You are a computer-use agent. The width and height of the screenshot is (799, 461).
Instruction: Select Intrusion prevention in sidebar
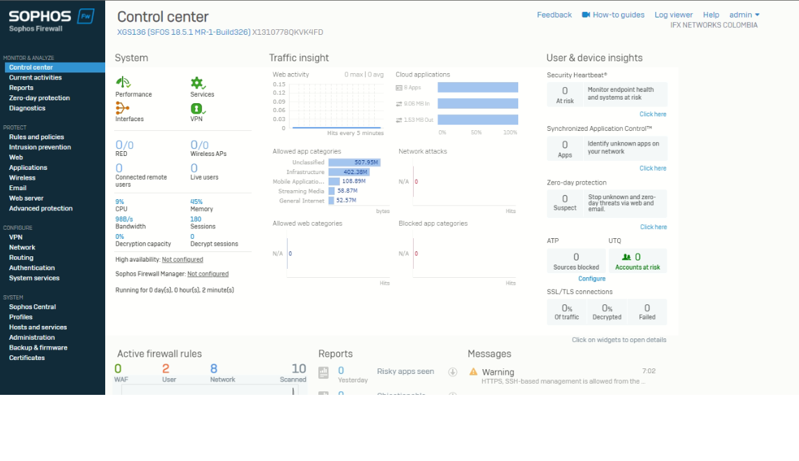40,148
